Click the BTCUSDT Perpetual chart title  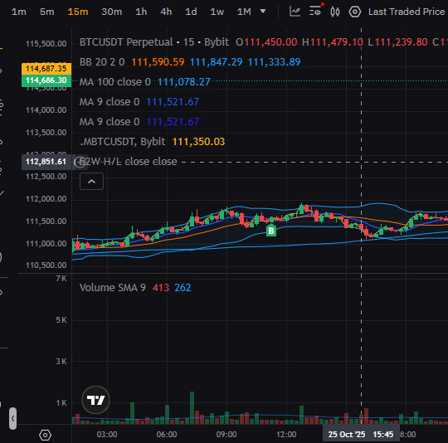click(x=126, y=42)
